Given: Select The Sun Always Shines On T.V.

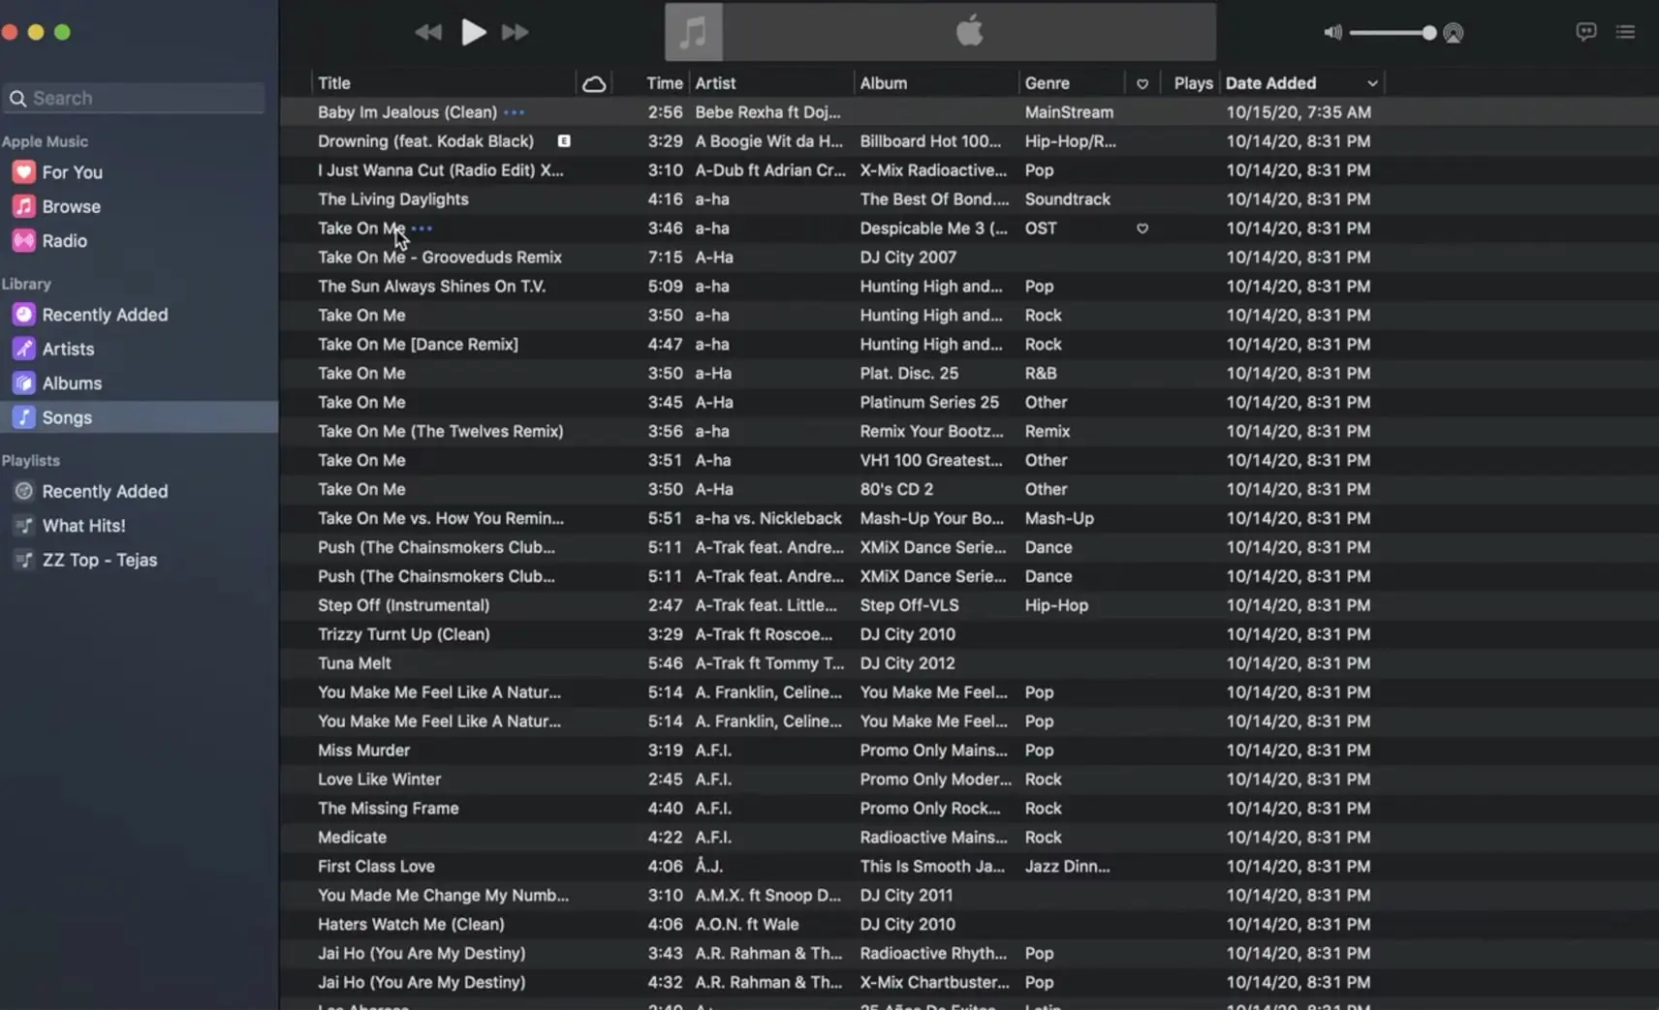Looking at the screenshot, I should (432, 287).
